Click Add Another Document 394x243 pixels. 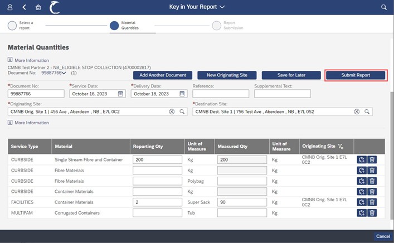(x=163, y=75)
